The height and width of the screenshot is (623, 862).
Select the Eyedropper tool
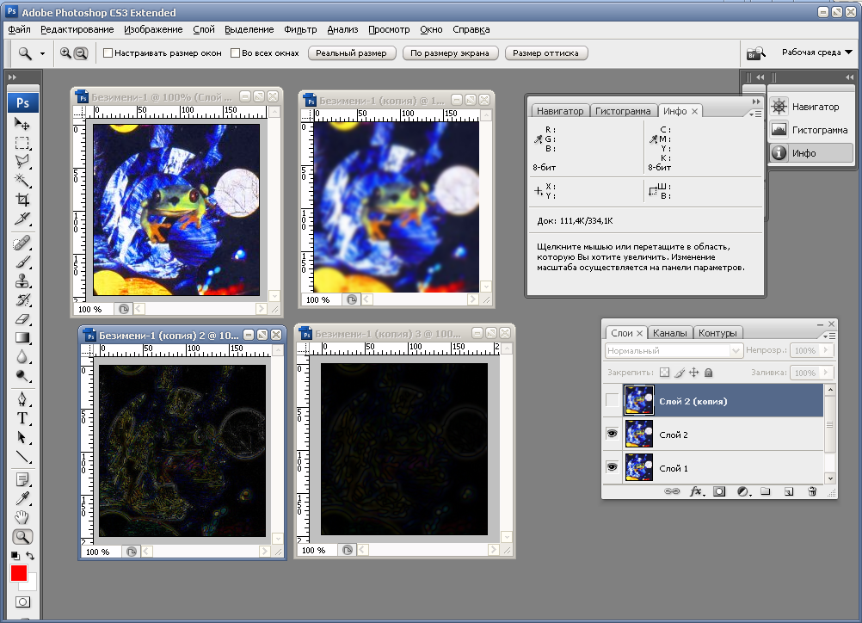pos(22,499)
